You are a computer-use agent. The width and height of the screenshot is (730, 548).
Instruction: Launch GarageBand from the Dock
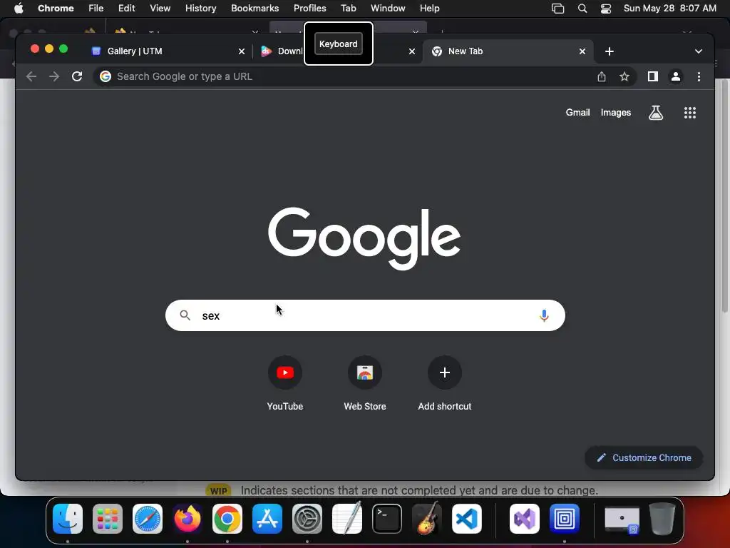point(427,518)
